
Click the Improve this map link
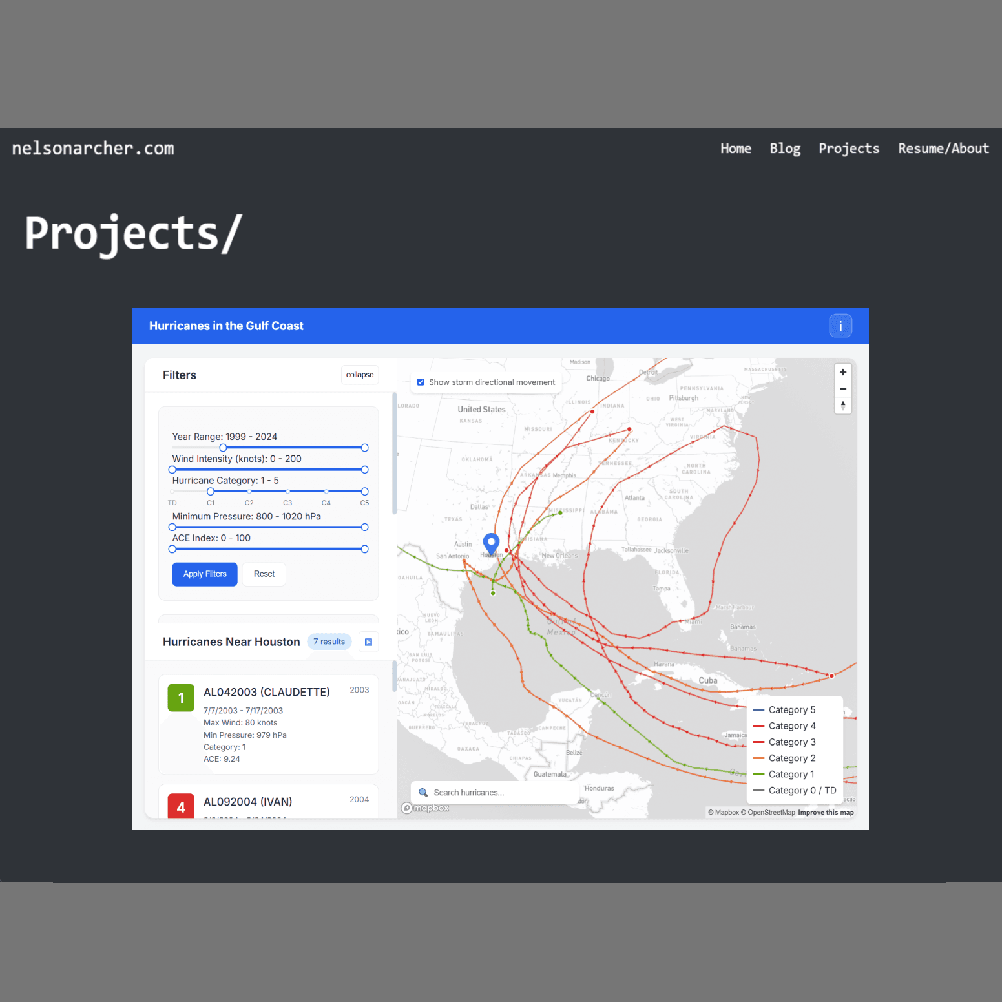coord(826,812)
